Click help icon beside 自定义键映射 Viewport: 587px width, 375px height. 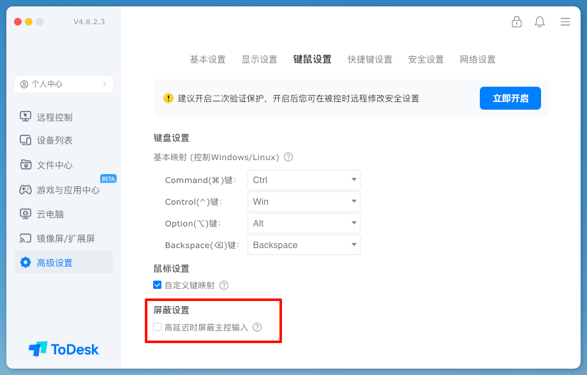(224, 286)
